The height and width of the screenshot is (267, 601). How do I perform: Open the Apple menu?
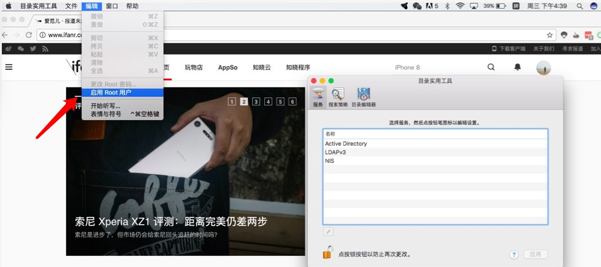click(9, 6)
